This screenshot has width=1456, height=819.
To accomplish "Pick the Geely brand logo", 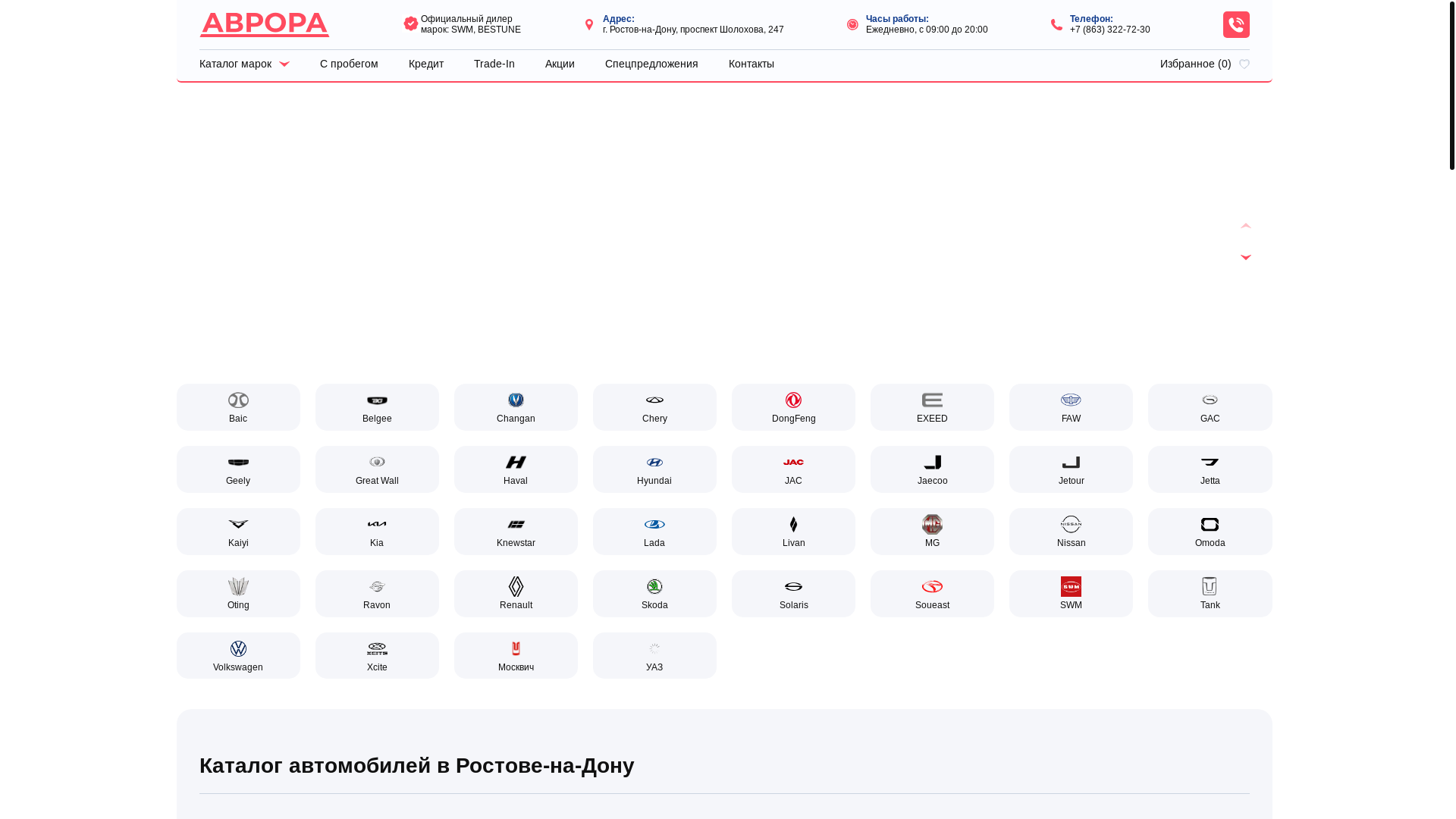I will coord(238,462).
